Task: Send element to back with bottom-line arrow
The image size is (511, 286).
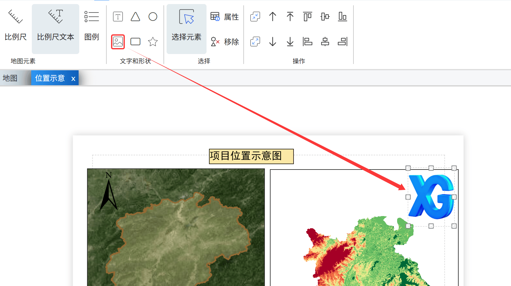Action: [290, 42]
